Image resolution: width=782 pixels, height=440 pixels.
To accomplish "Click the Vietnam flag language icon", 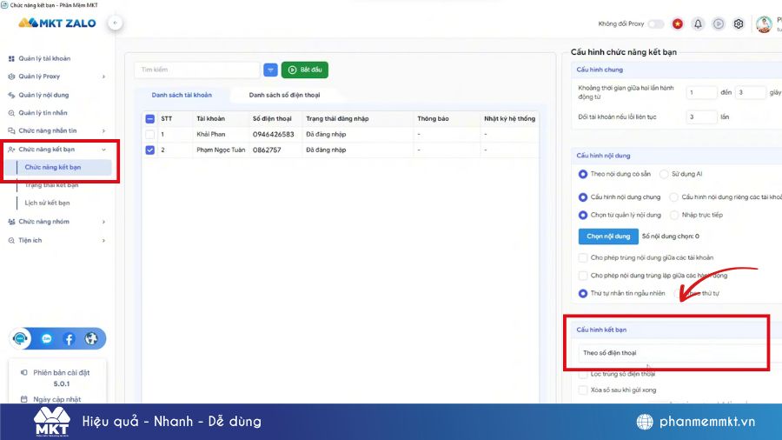I will click(x=678, y=23).
